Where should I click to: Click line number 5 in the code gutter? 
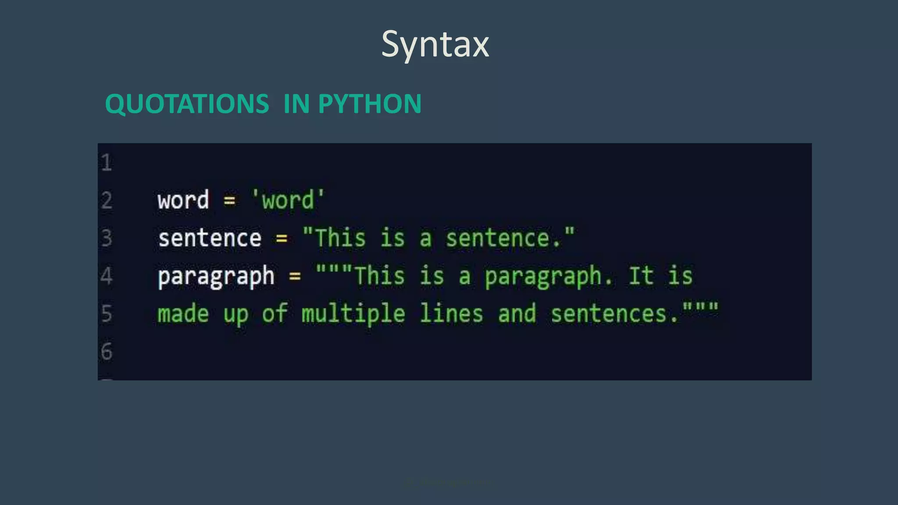[x=107, y=313]
